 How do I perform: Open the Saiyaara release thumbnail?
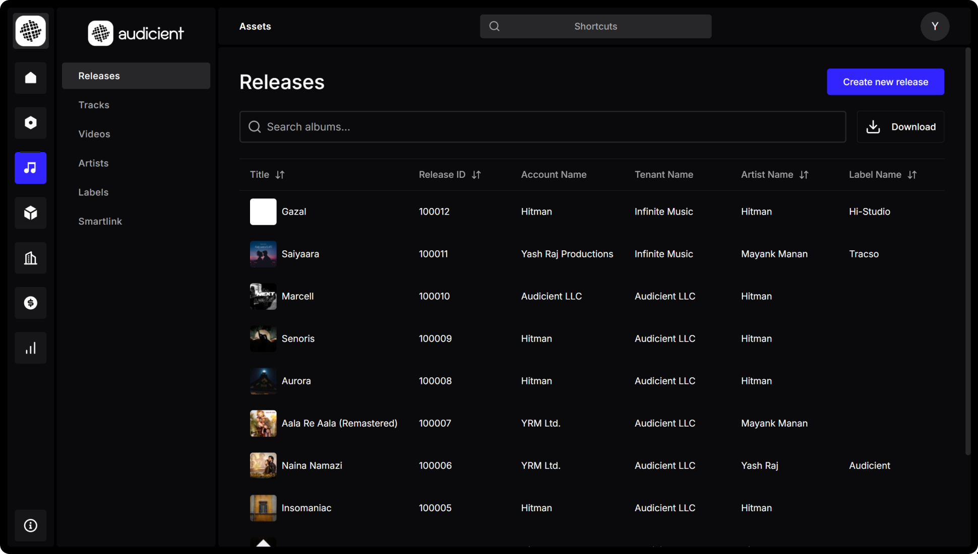click(x=263, y=254)
